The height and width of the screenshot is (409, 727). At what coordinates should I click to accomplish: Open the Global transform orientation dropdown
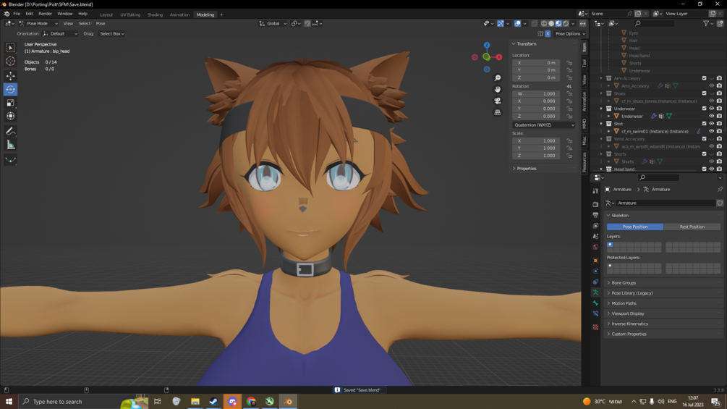pos(273,23)
